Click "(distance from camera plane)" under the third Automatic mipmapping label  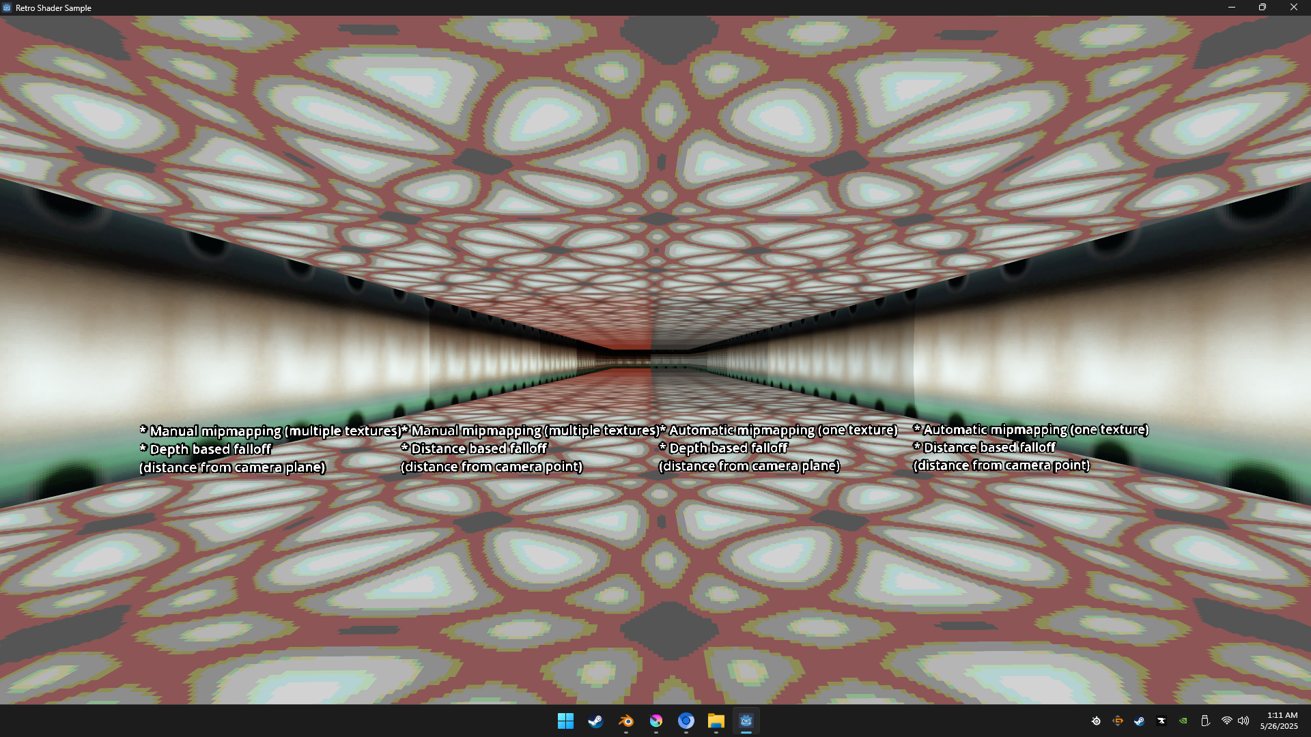tap(749, 466)
